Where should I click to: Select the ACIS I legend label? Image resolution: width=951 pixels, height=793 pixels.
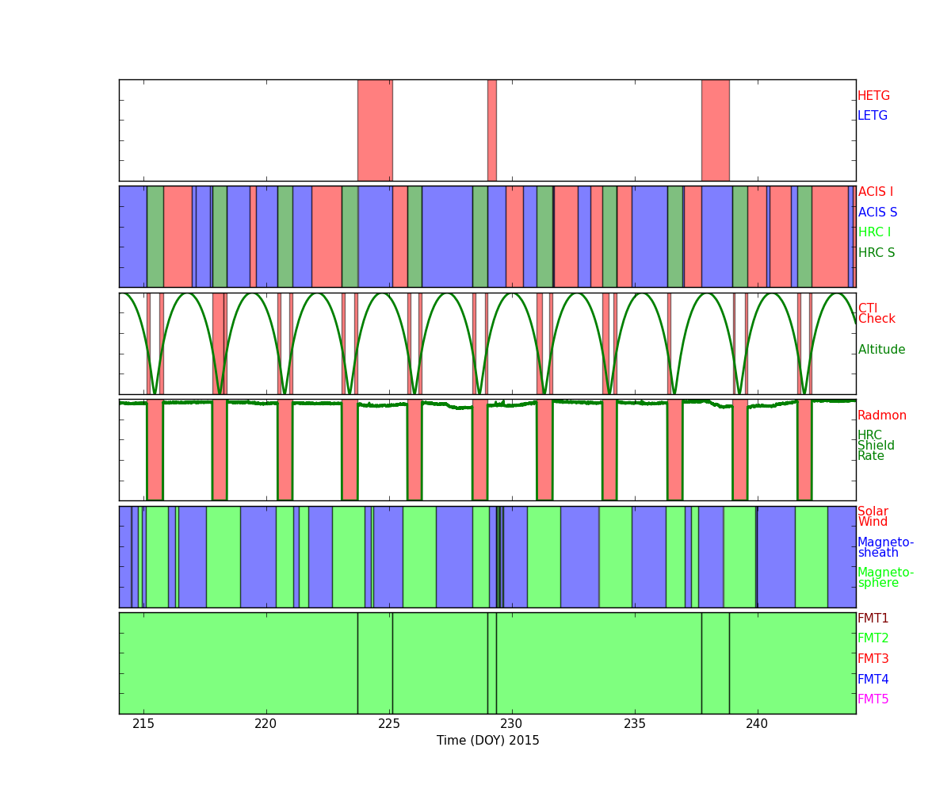pos(875,192)
